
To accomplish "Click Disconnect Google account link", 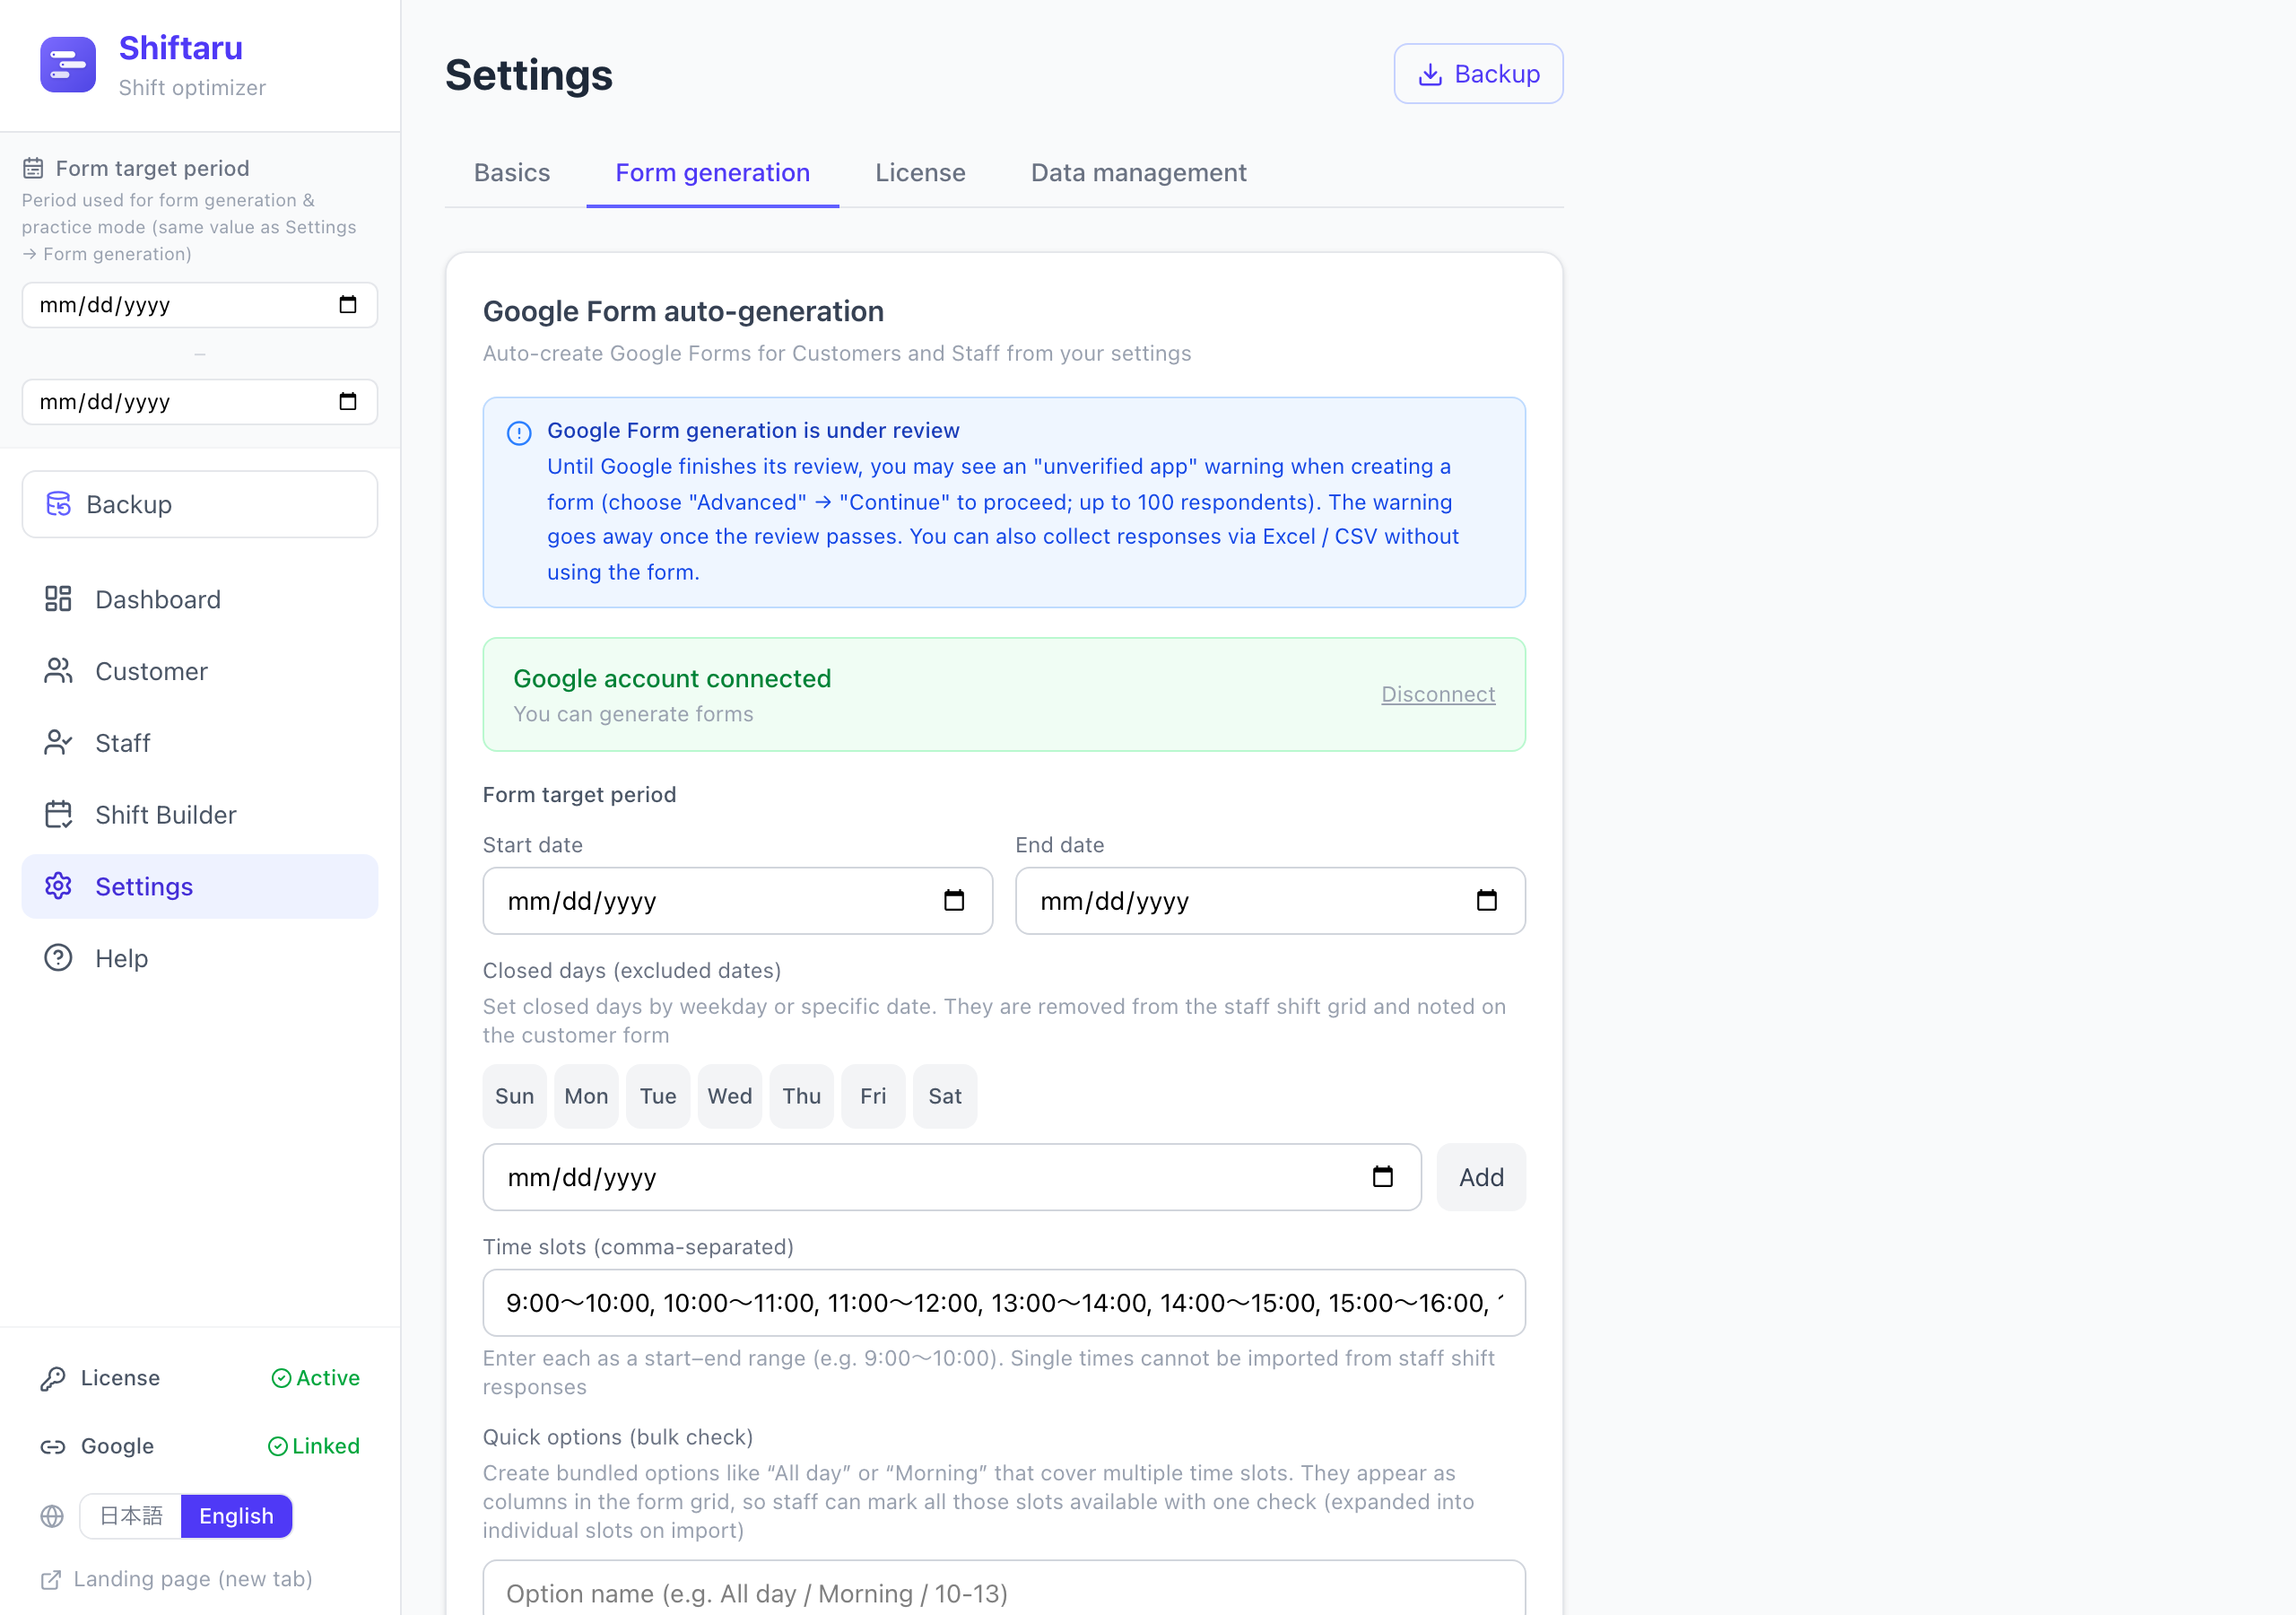I will 1438,694.
